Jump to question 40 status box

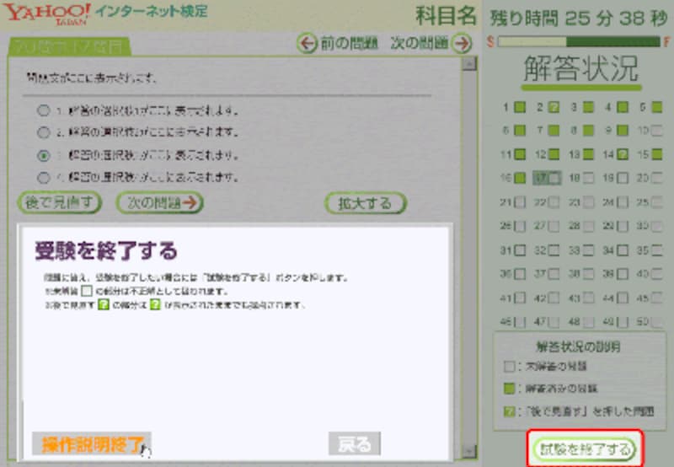(657, 273)
